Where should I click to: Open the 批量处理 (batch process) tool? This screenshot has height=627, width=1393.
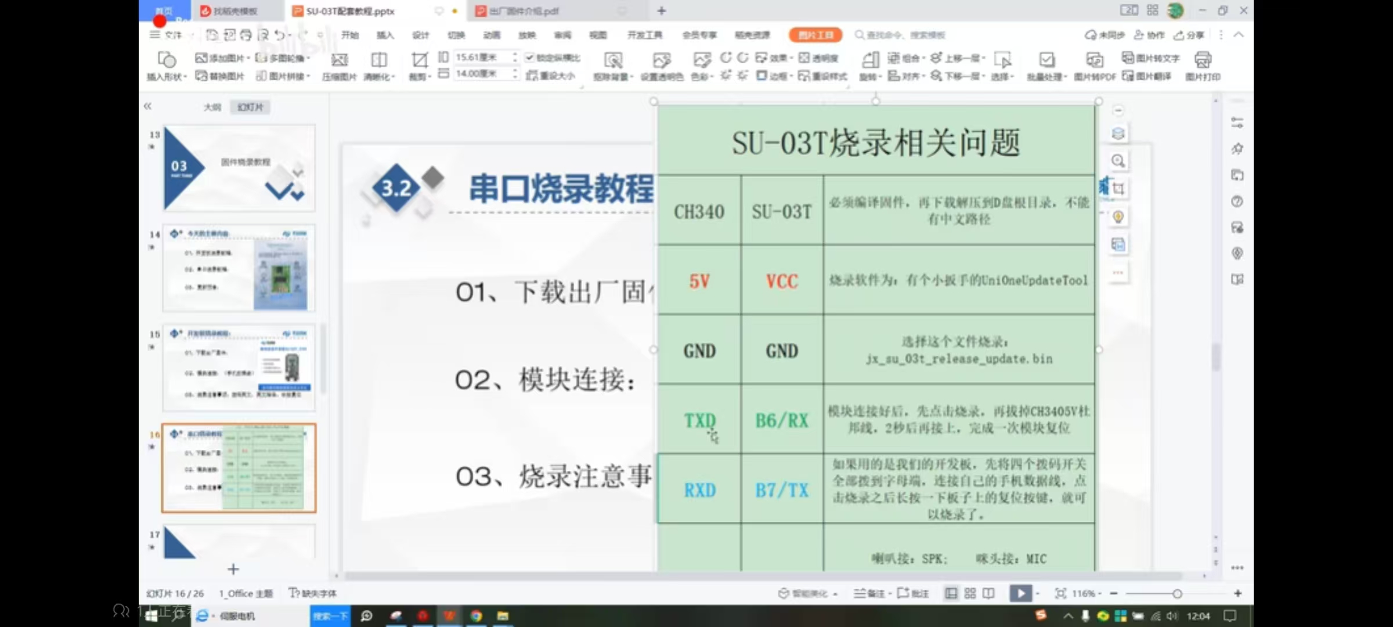(x=1045, y=66)
